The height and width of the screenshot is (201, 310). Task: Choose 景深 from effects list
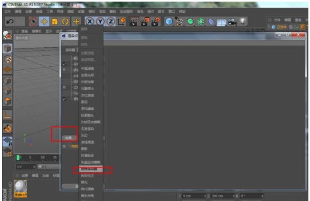(84, 102)
